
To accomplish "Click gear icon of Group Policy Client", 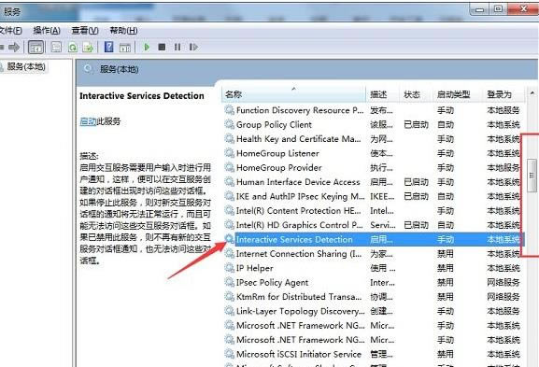I will [x=229, y=124].
